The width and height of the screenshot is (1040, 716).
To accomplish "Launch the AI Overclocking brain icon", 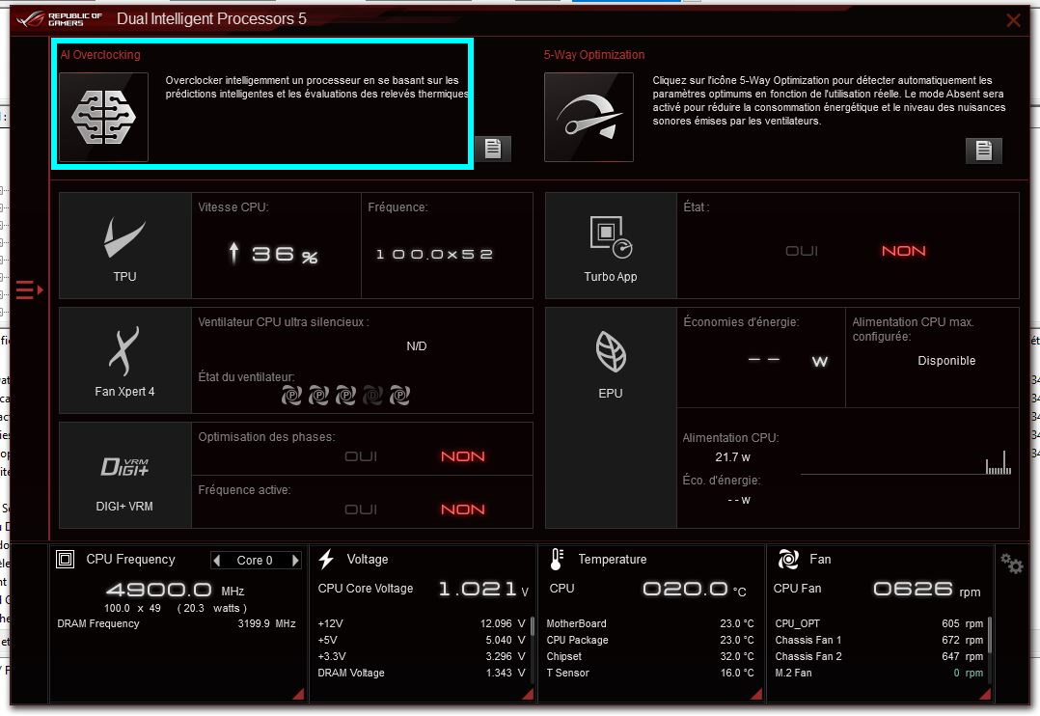I will (x=103, y=117).
